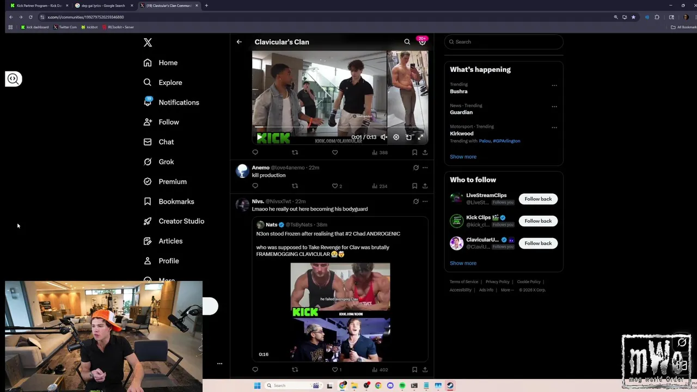Image resolution: width=697 pixels, height=392 pixels.
Task: Bookmark Anemo's kill production post
Action: 414,186
